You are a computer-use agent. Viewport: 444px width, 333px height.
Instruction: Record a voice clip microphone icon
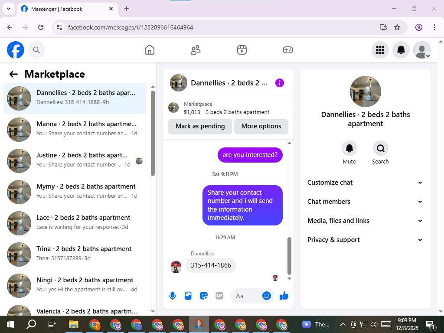click(173, 296)
